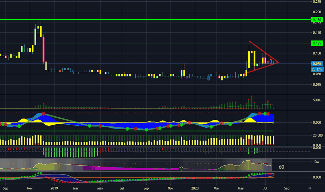The height and width of the screenshot is (192, 325).
Task: Click the green 0.125 price label
Action: click(x=317, y=43)
